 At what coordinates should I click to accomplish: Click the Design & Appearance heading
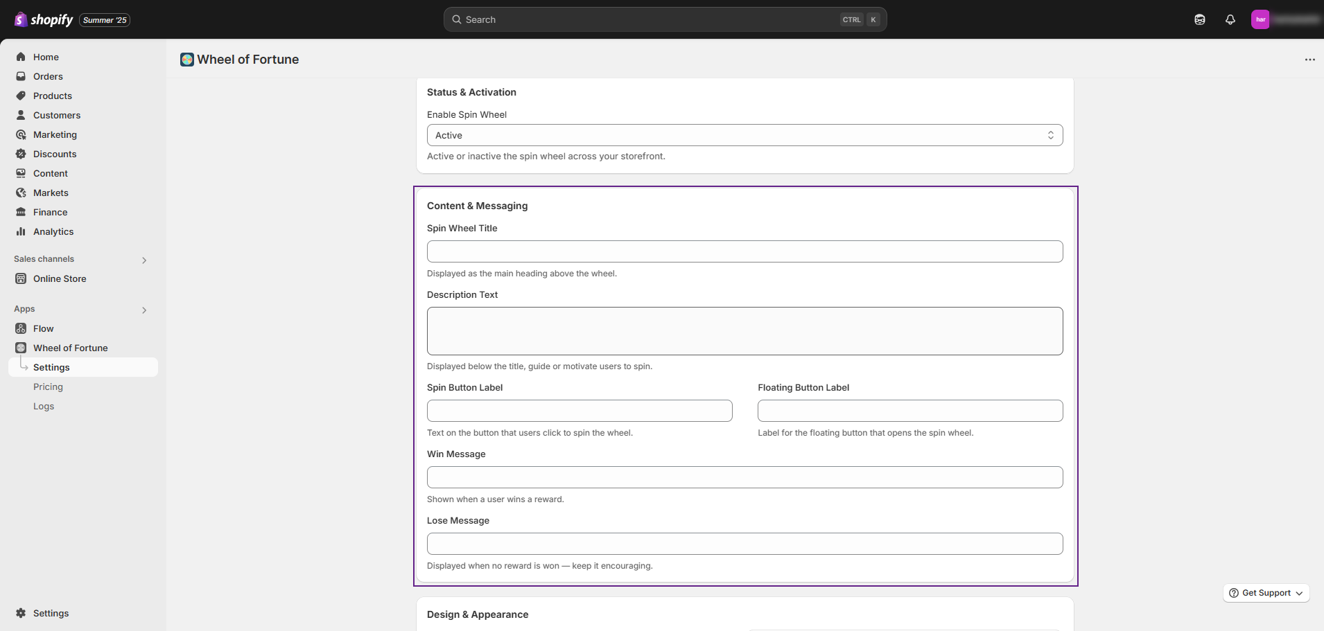478,614
